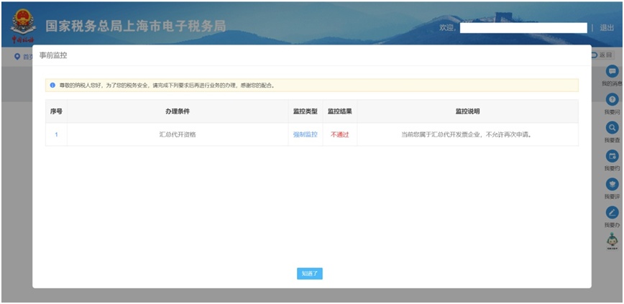Click the 我要评 rating icon

[x=612, y=184]
